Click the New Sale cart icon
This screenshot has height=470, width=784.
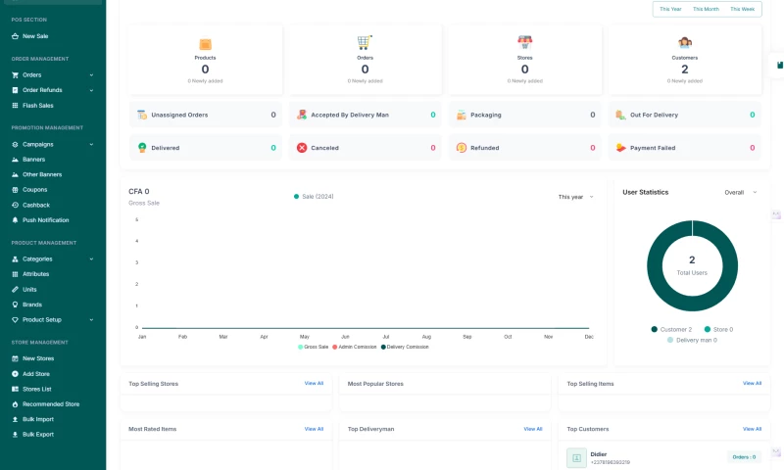pos(15,36)
